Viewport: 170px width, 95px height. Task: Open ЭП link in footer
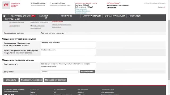tap(54, 92)
